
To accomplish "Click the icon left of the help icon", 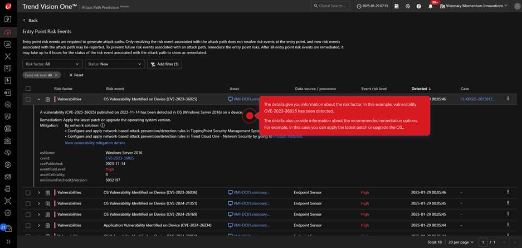I will (x=407, y=6).
